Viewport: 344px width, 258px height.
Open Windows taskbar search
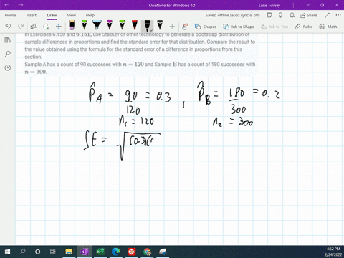(23, 252)
